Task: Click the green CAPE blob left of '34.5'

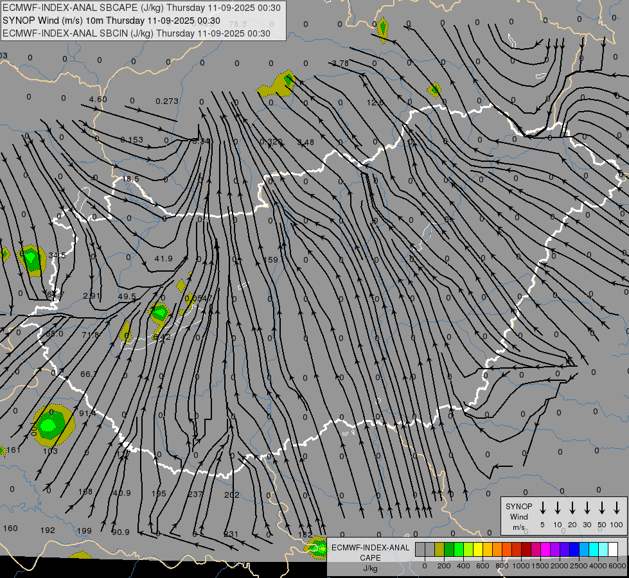Action: click(x=31, y=260)
